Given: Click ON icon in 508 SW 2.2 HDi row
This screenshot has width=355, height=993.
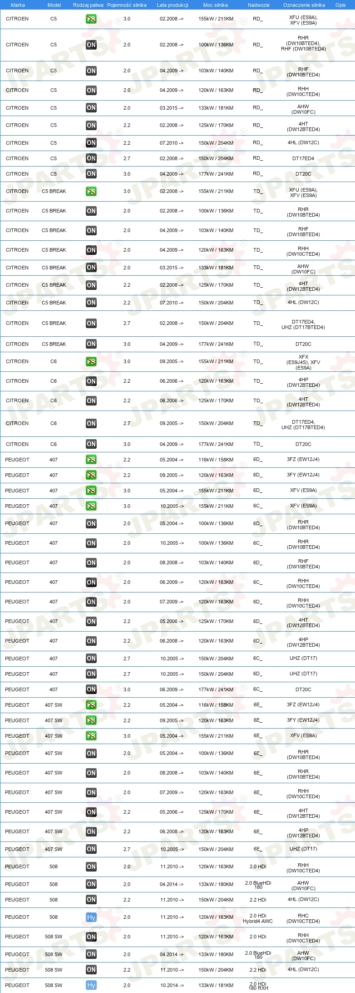Looking at the screenshot, I should click(91, 970).
